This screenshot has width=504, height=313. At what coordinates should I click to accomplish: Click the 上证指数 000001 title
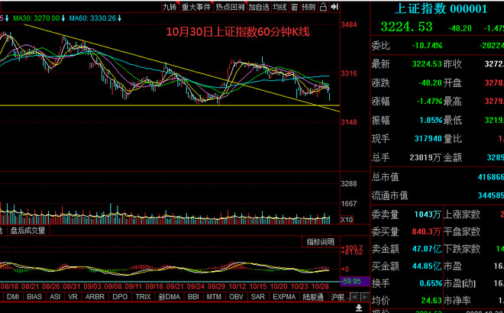coord(441,8)
